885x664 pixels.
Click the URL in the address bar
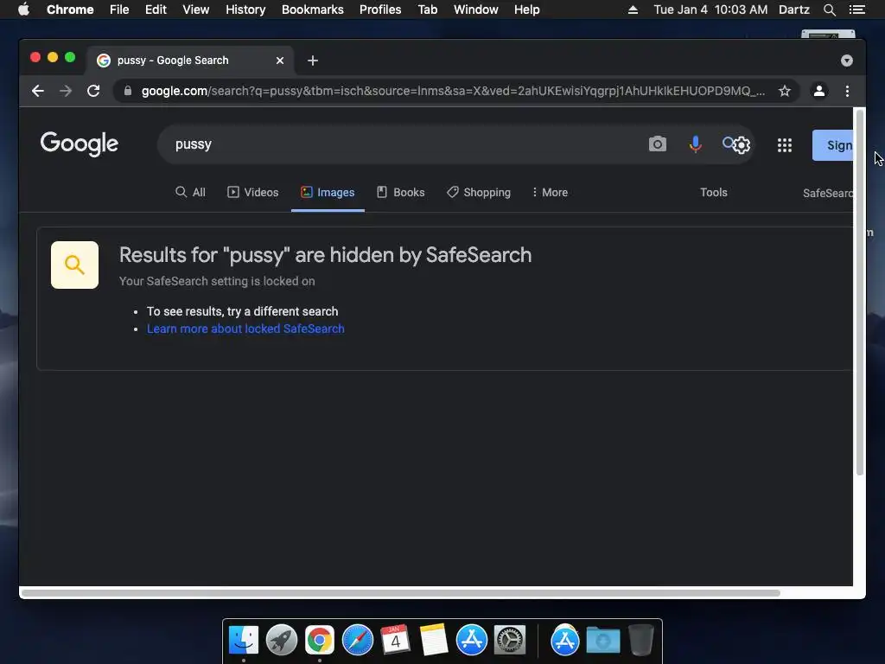click(453, 91)
